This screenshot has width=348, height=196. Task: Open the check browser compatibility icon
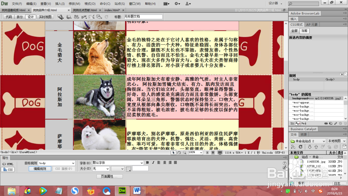click(92, 17)
